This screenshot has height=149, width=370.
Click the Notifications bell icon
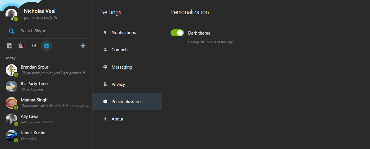pyautogui.click(x=105, y=32)
